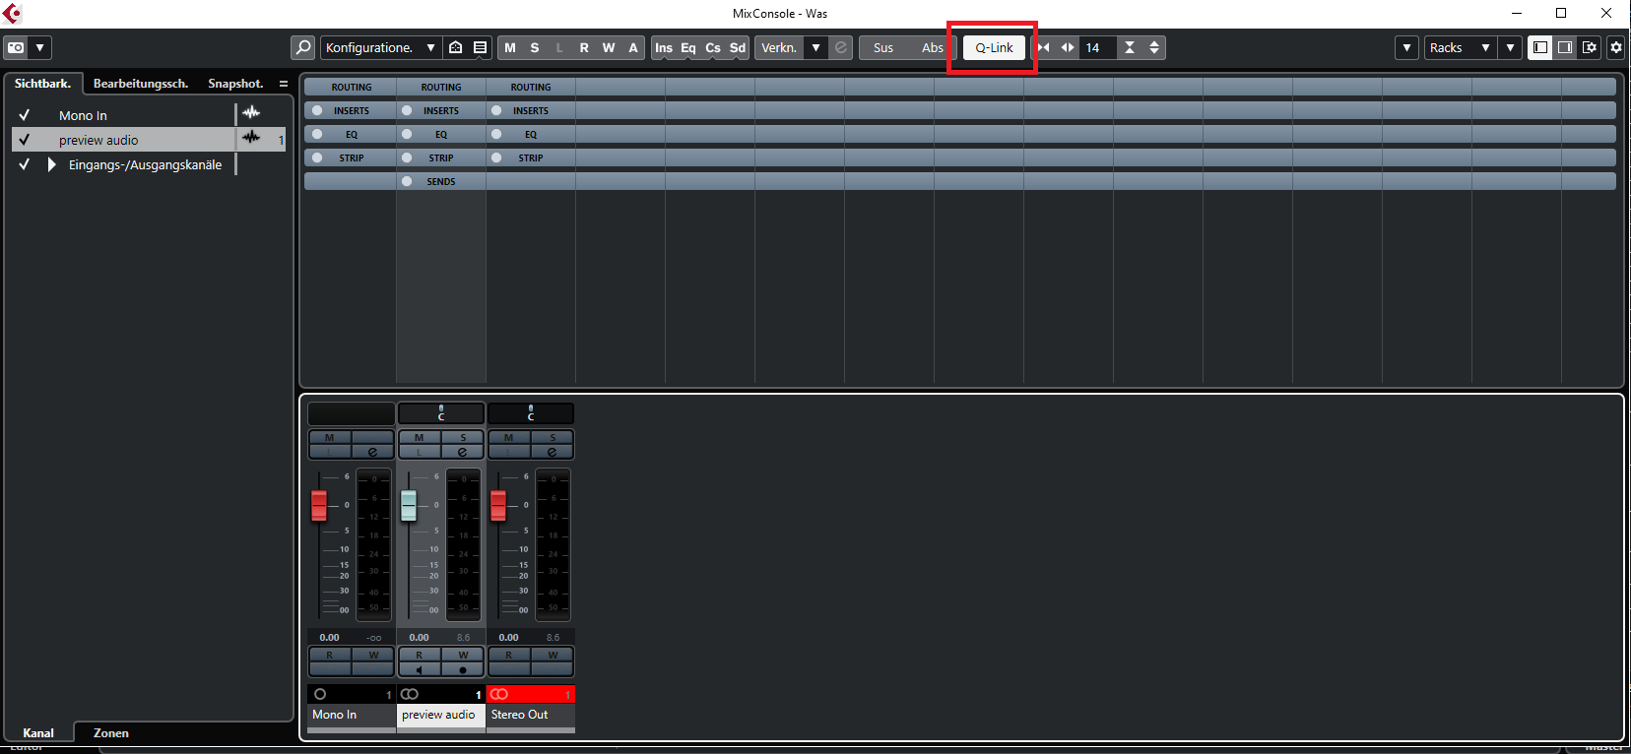
Task: Uncheck visibility of Mono In channel
Action: coord(25,115)
